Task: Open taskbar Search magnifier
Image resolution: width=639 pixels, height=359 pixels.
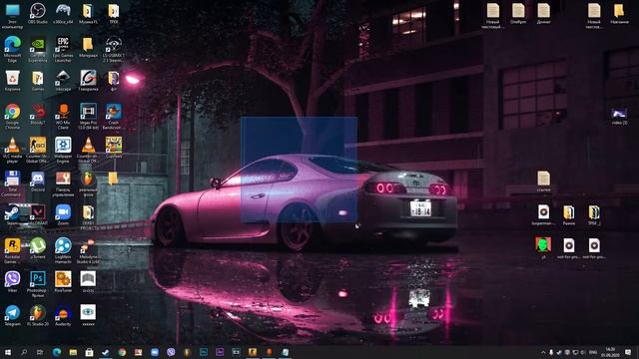Action: pyautogui.click(x=24, y=352)
